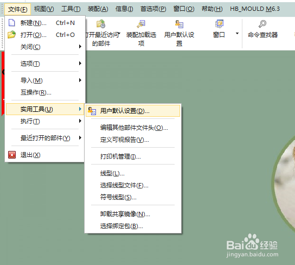Image resolution: width=295 pixels, height=265 pixels.
Task: Click the icon beside 用户默认设置(D) in submenu
Action: (x=92, y=111)
